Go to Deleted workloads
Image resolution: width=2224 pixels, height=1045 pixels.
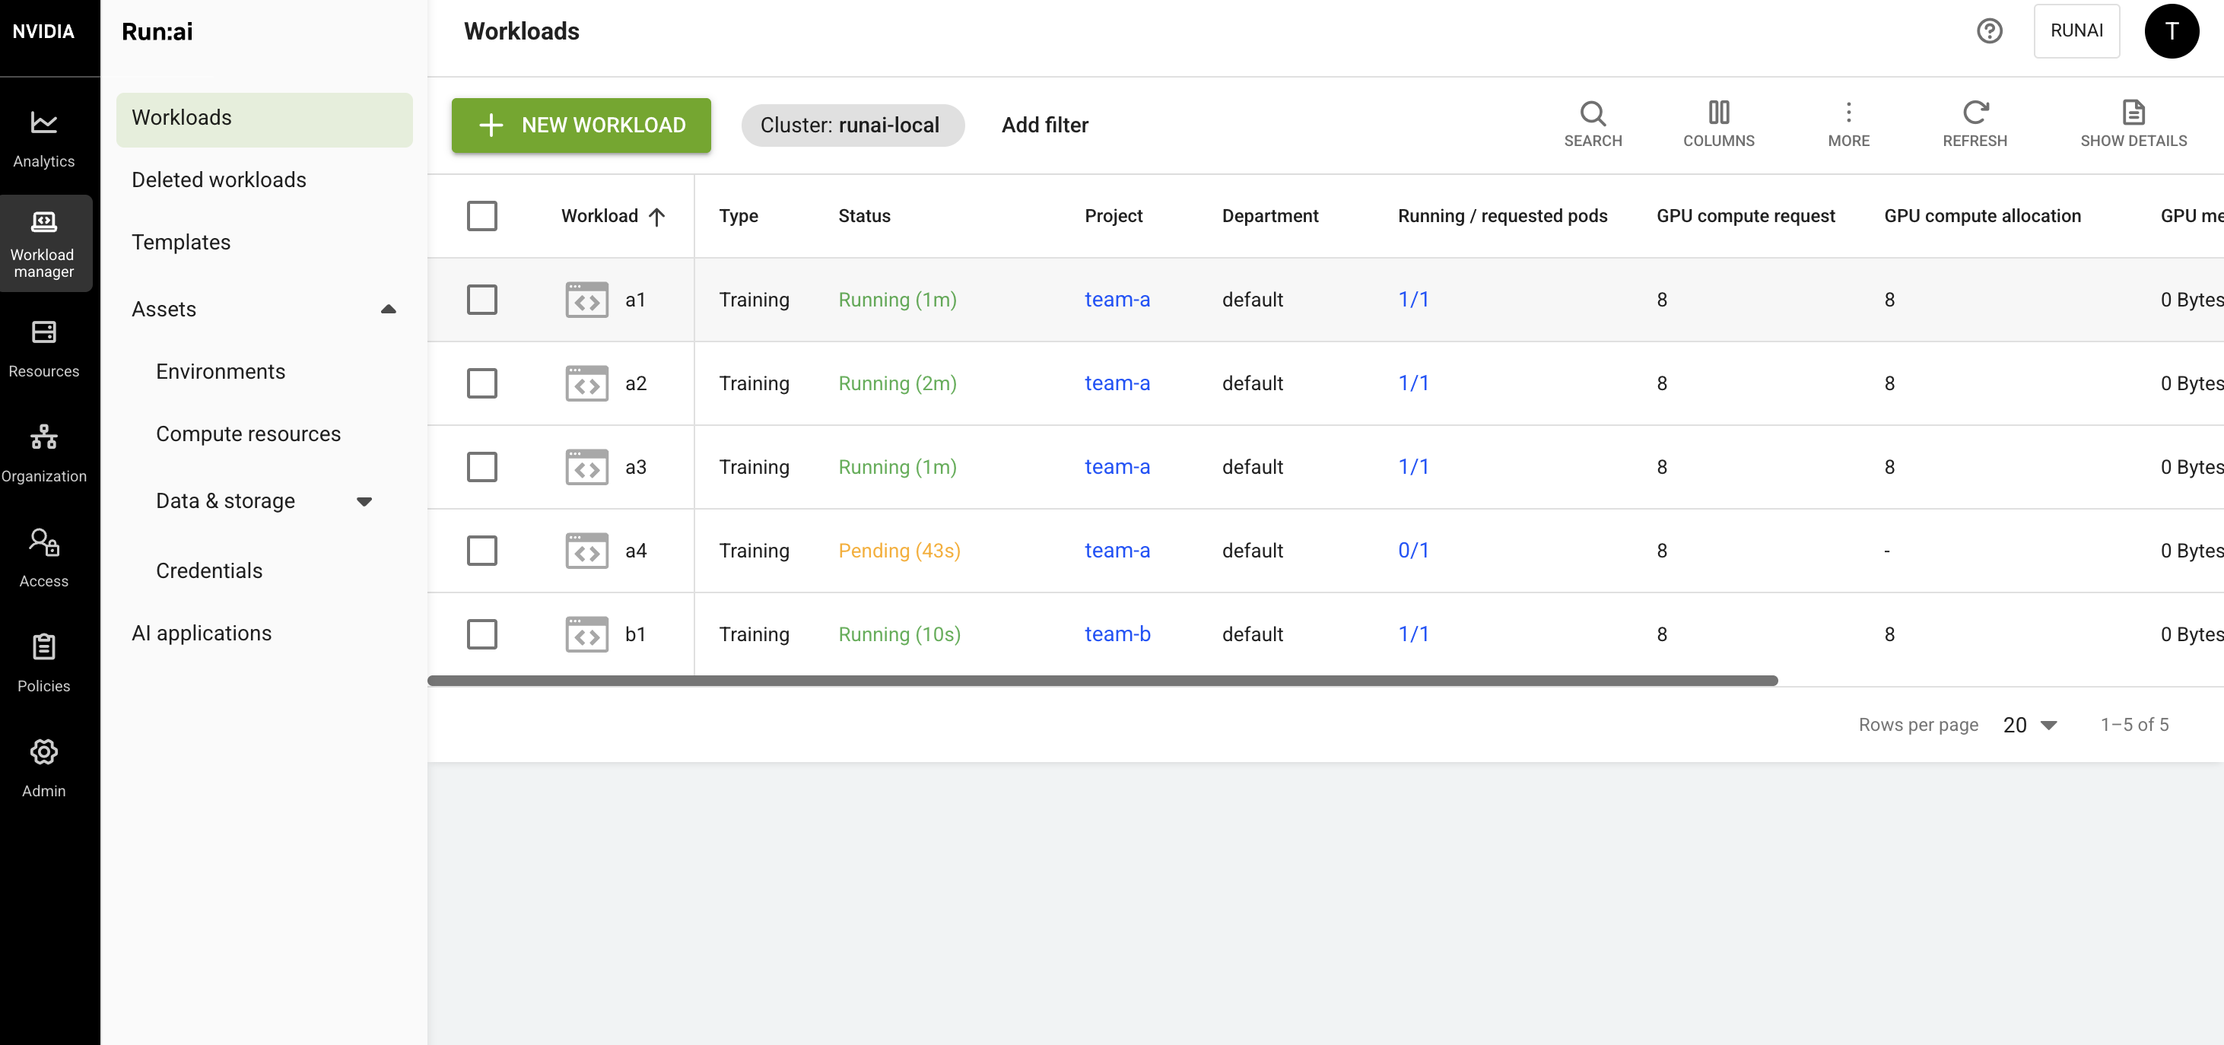tap(218, 179)
